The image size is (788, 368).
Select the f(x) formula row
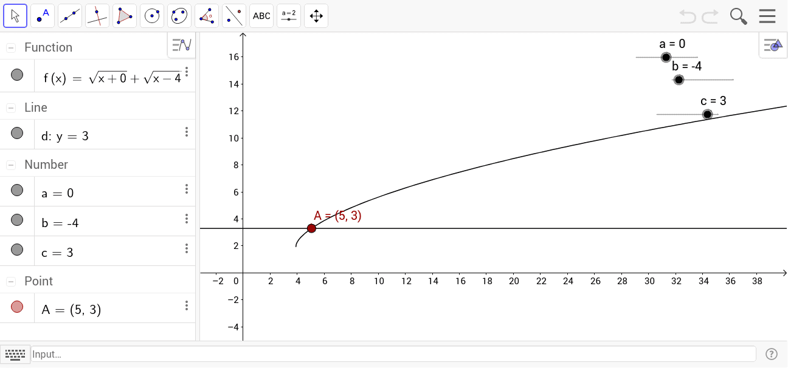tap(97, 76)
